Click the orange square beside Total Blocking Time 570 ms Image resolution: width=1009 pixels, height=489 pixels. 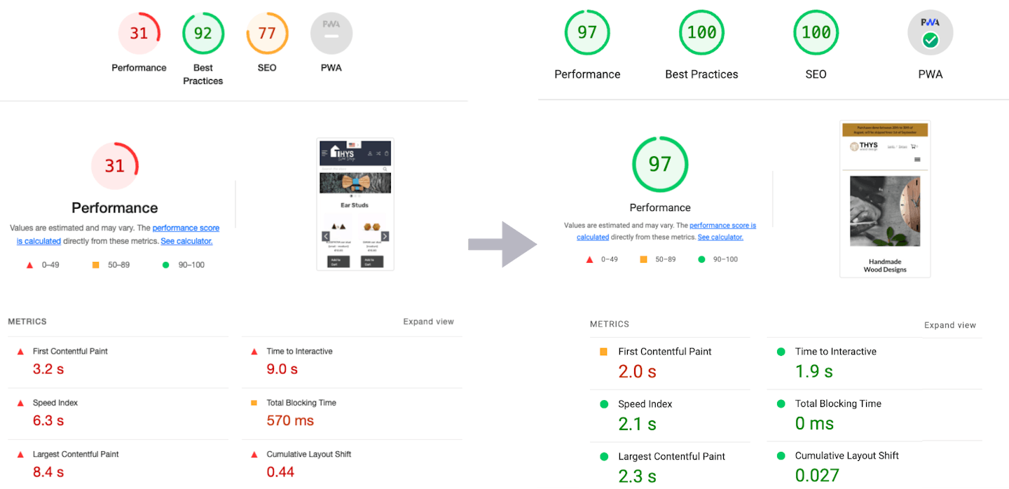point(254,403)
